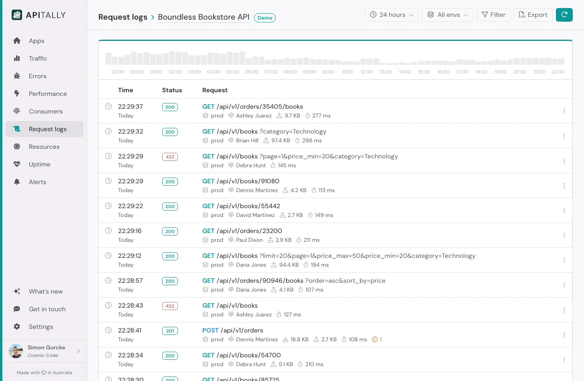The height and width of the screenshot is (381, 584).
Task: Click the 22:28:57 timestamp
Action: 130,281
